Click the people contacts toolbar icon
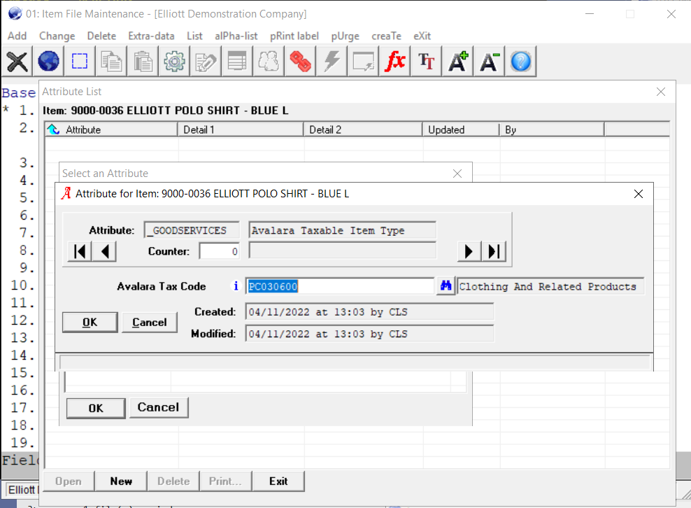Image resolution: width=691 pixels, height=508 pixels. coord(269,62)
